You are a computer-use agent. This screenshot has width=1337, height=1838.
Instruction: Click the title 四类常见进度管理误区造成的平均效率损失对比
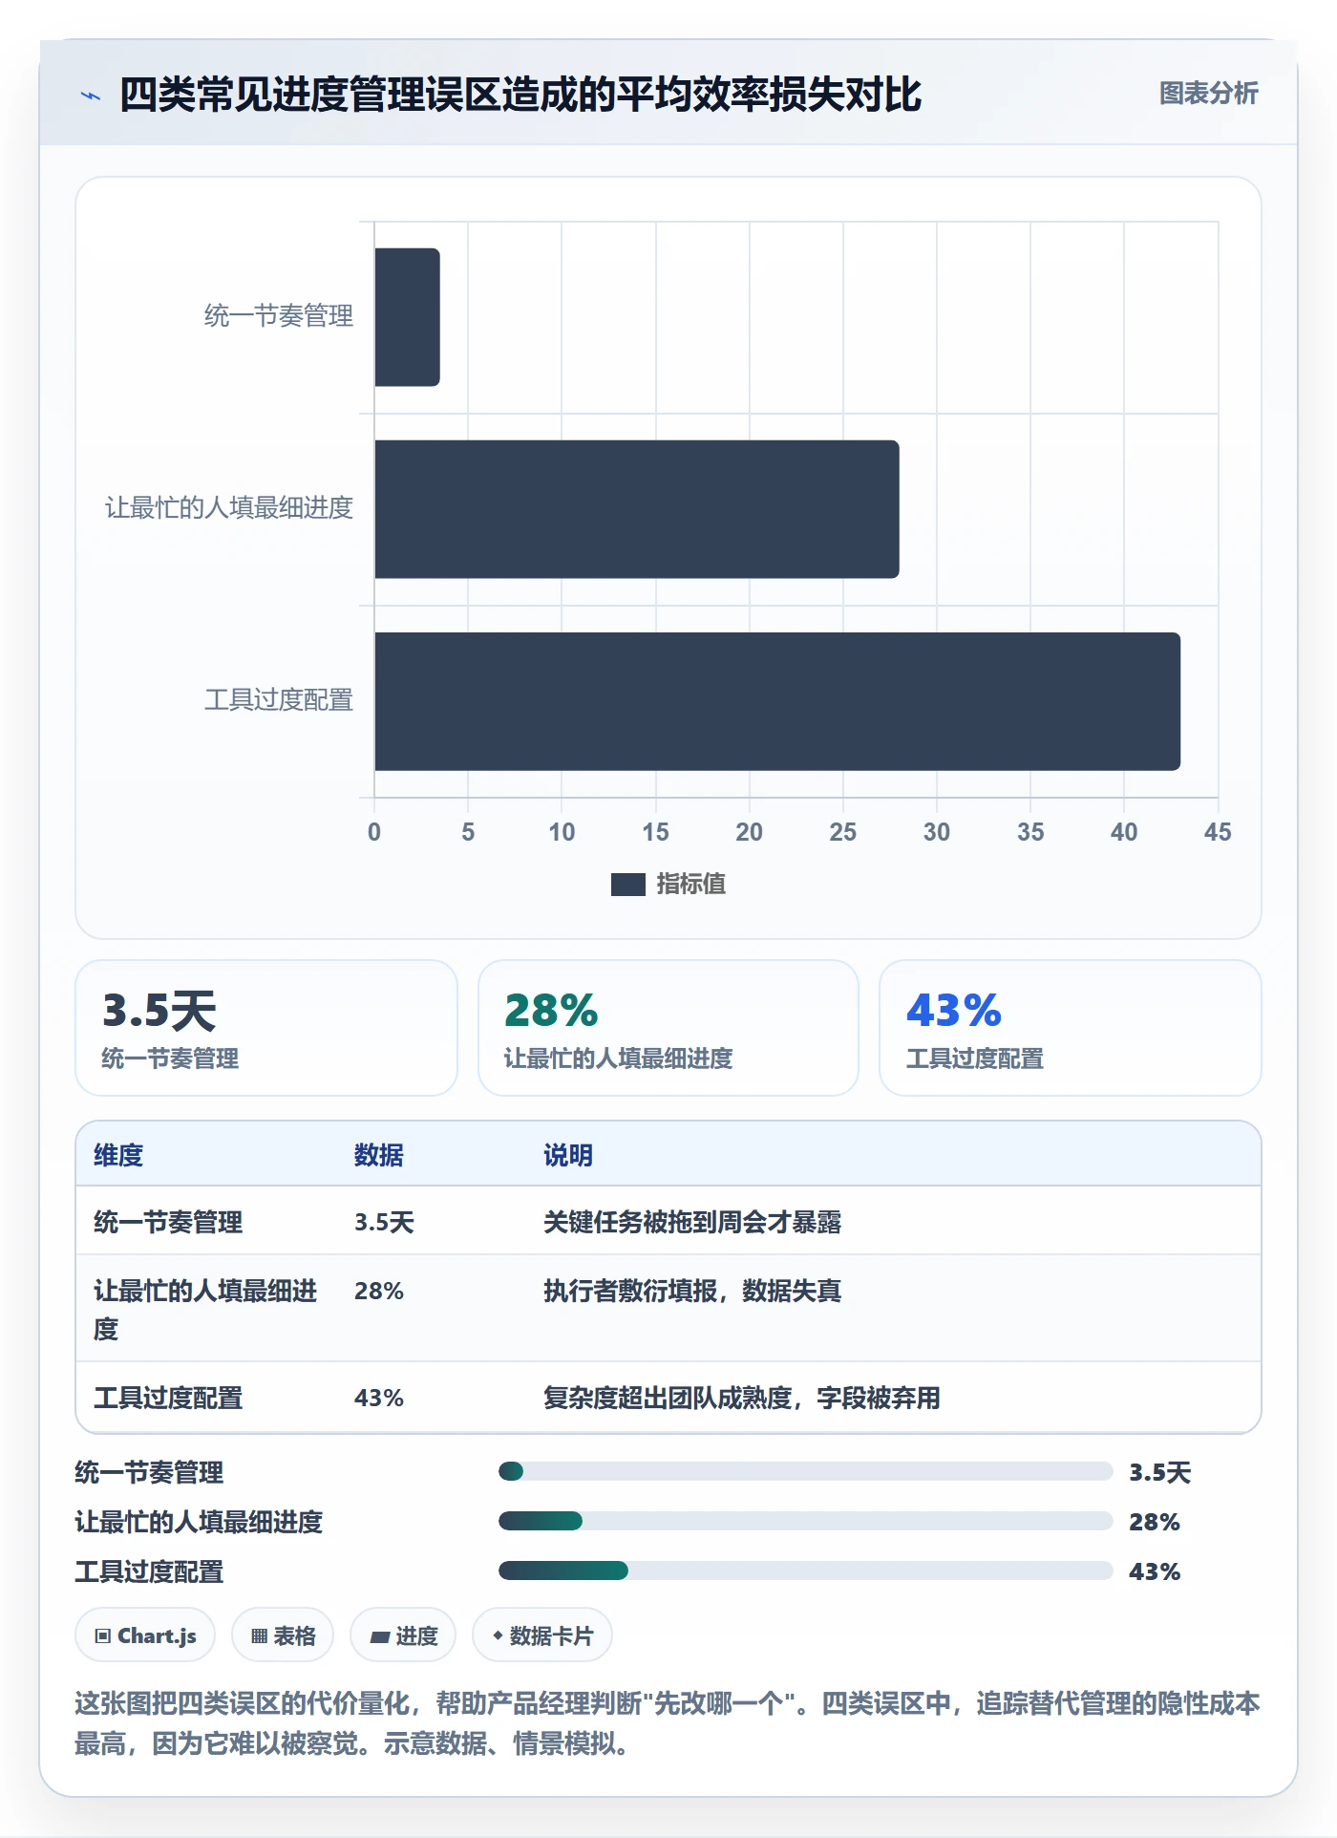click(x=520, y=95)
